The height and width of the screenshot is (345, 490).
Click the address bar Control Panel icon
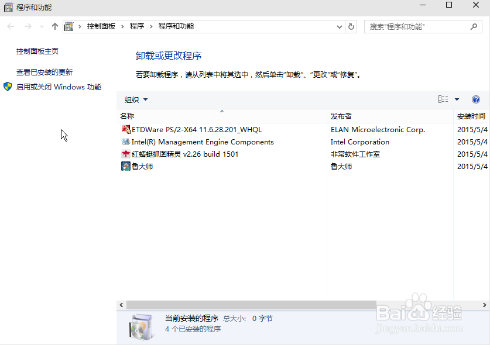(68, 26)
